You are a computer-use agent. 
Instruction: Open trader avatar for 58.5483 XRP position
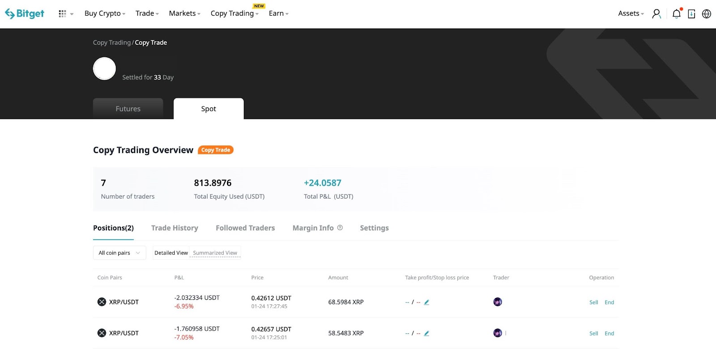498,333
